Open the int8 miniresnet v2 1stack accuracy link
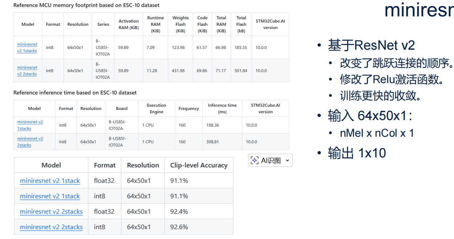Screen dimensions: 454x239 (50, 196)
